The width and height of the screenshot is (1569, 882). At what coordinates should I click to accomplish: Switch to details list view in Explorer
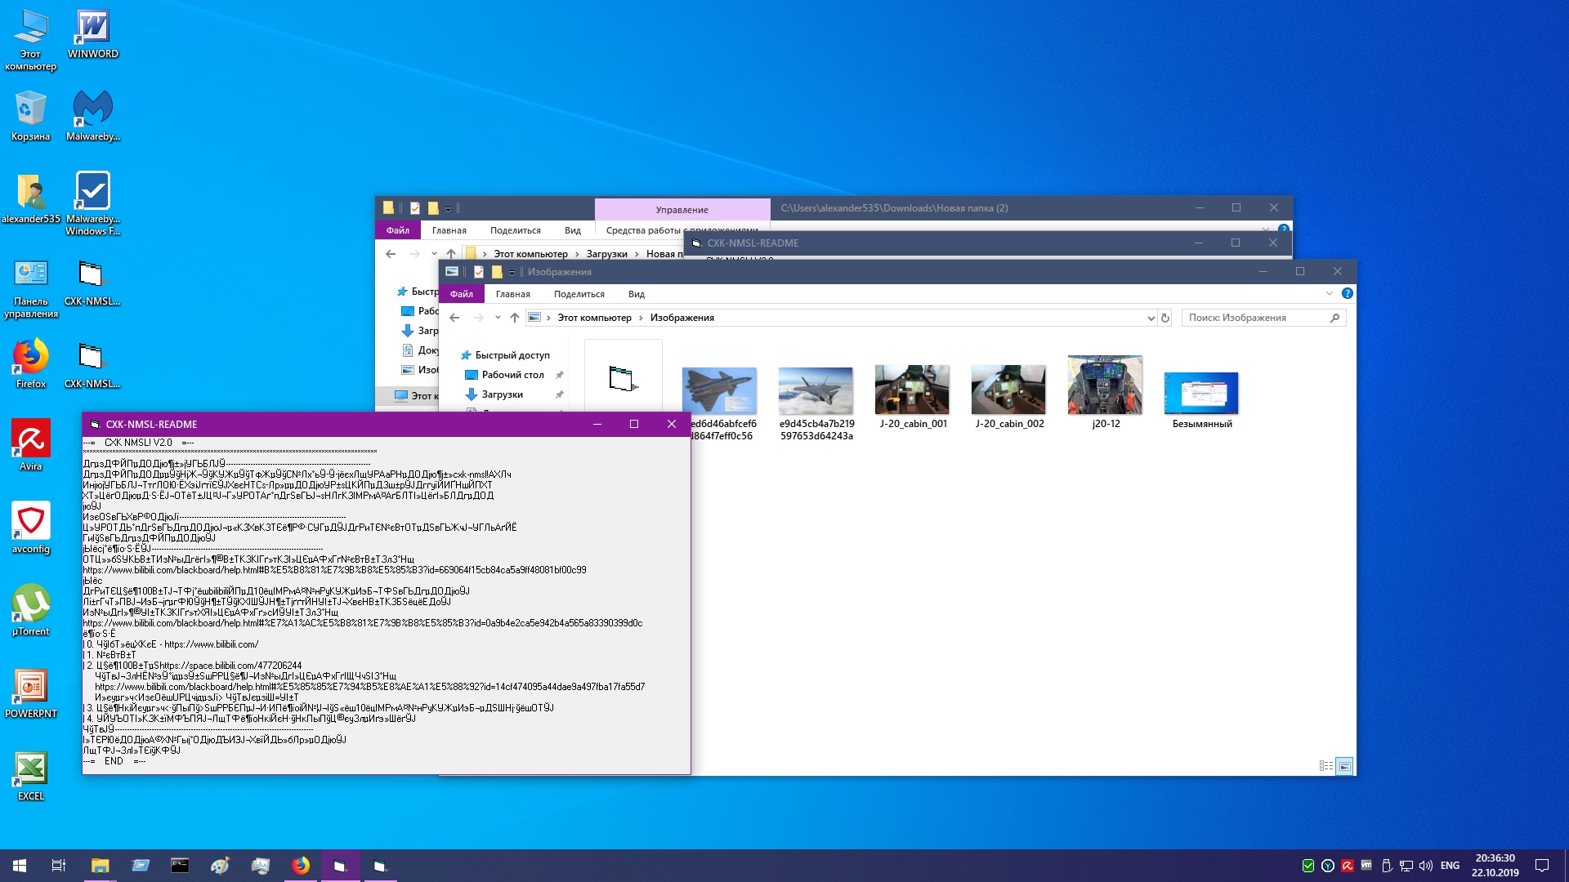[1325, 766]
